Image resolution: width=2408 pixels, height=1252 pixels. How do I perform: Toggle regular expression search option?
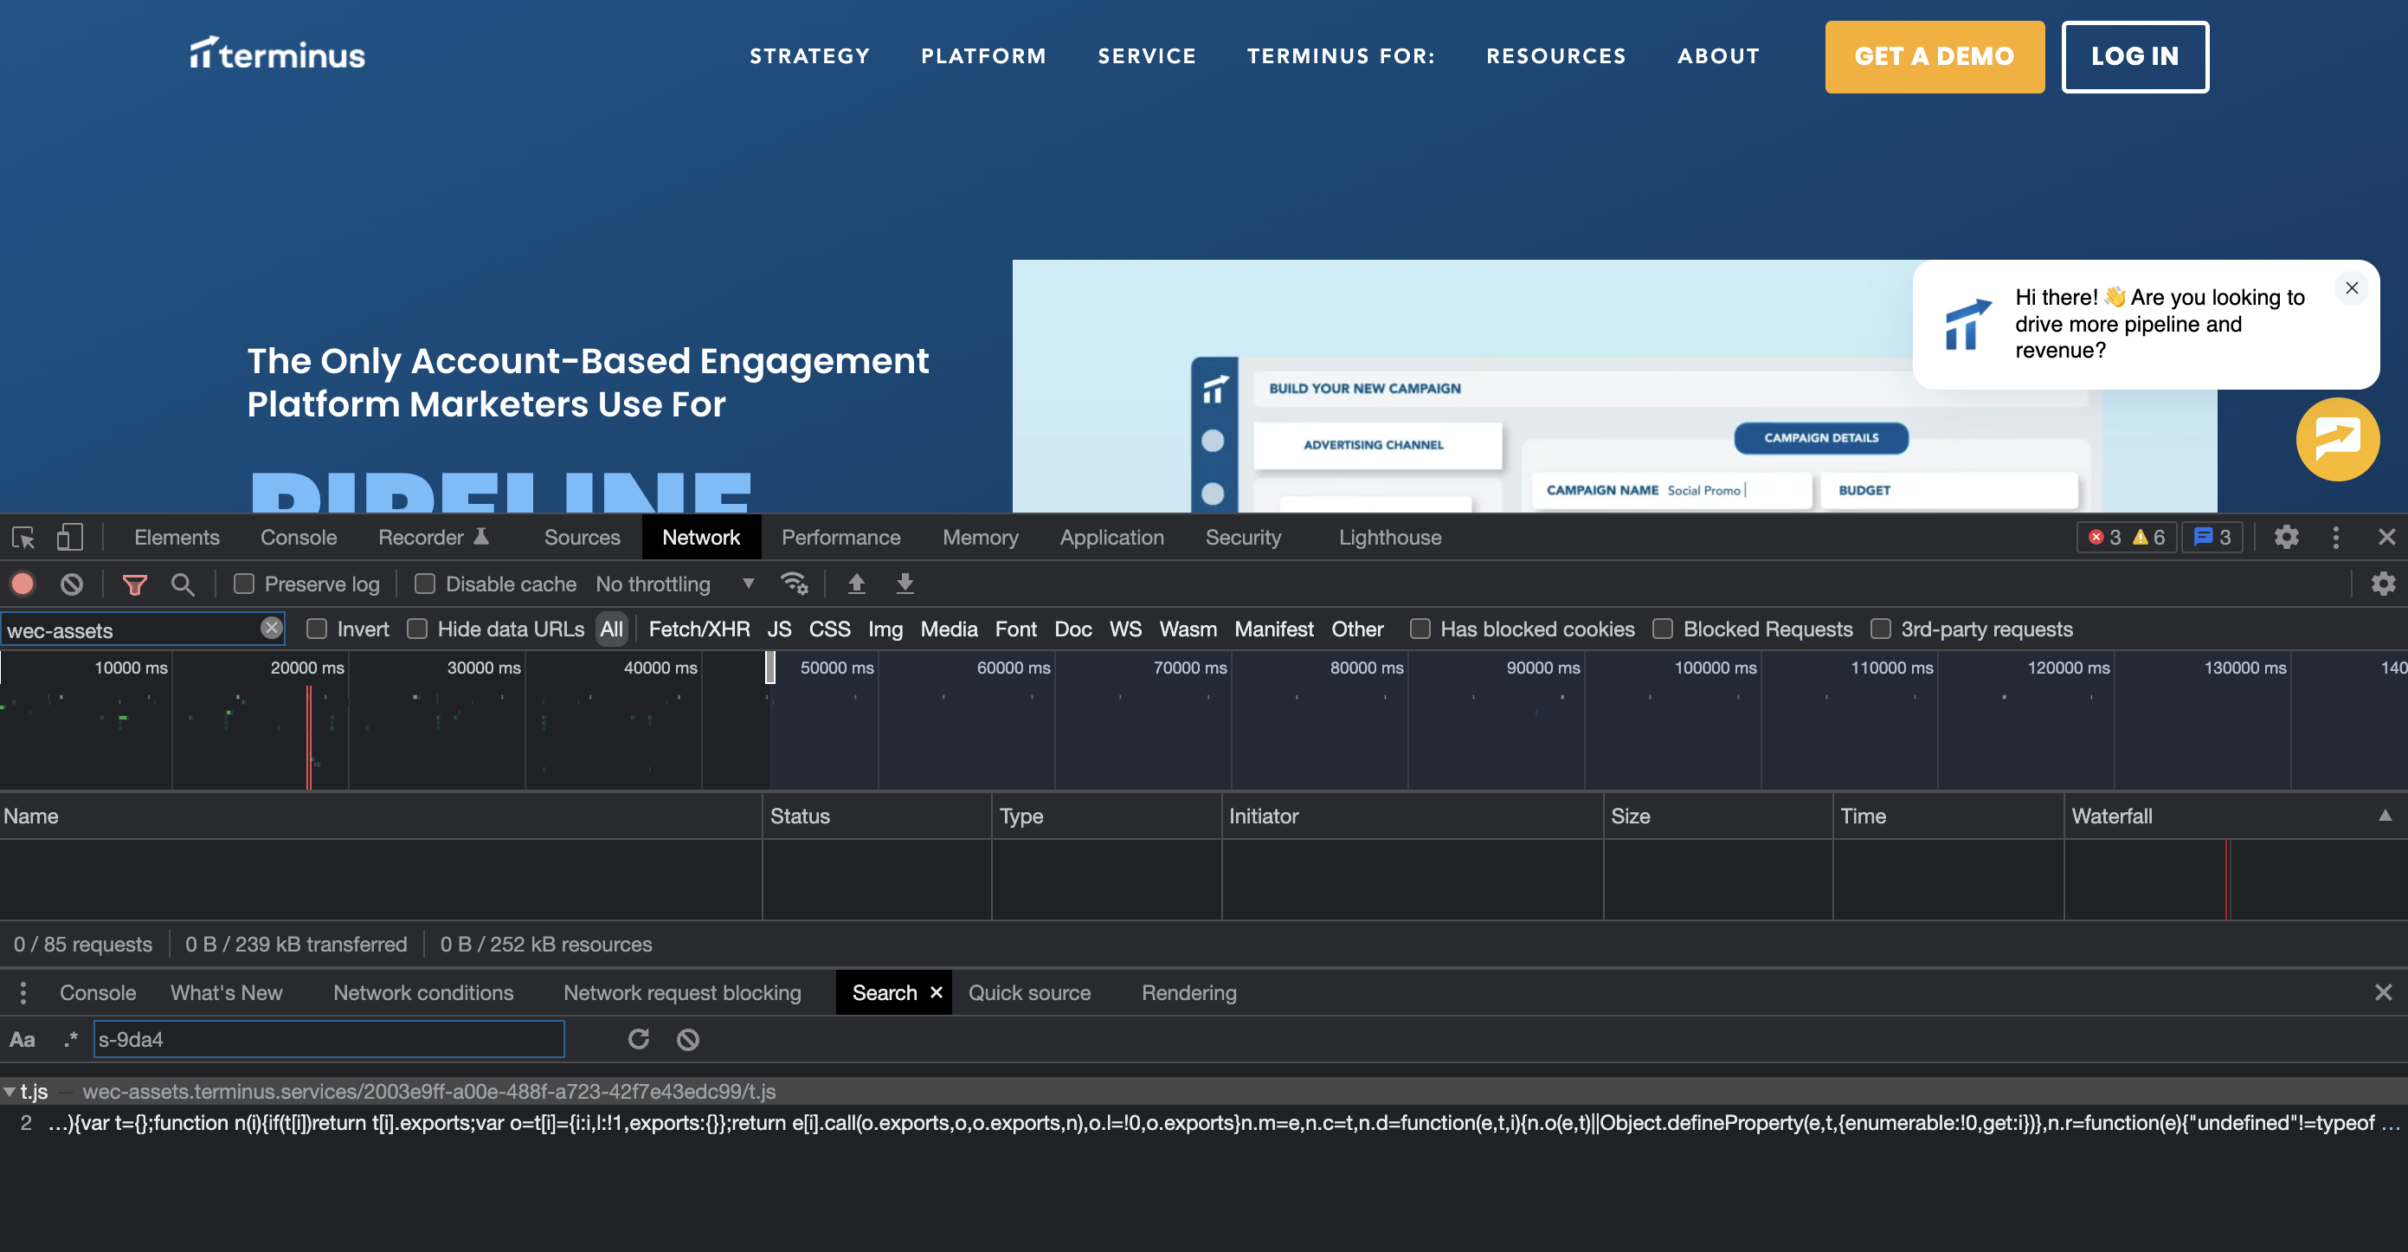click(x=70, y=1040)
